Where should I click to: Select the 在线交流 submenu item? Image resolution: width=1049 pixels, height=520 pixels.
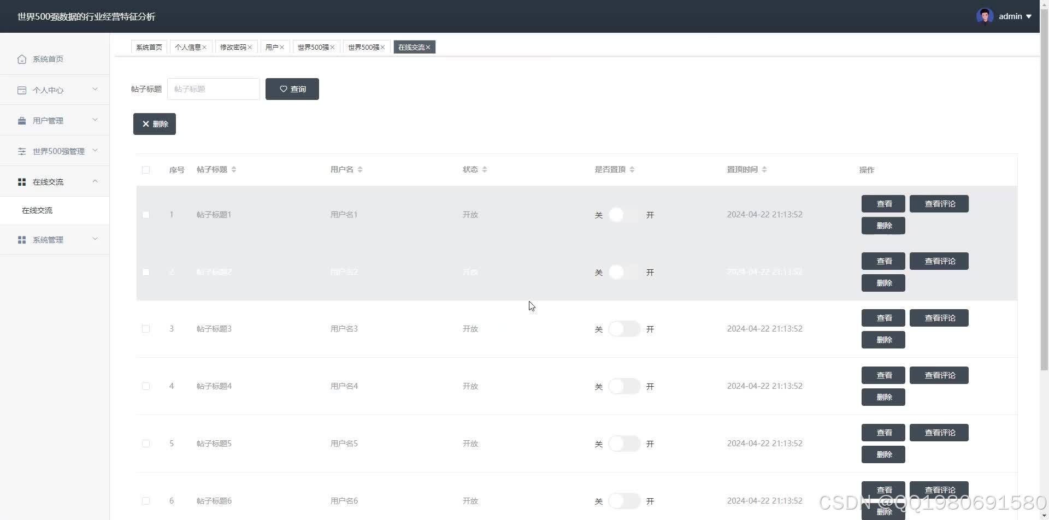point(55,210)
